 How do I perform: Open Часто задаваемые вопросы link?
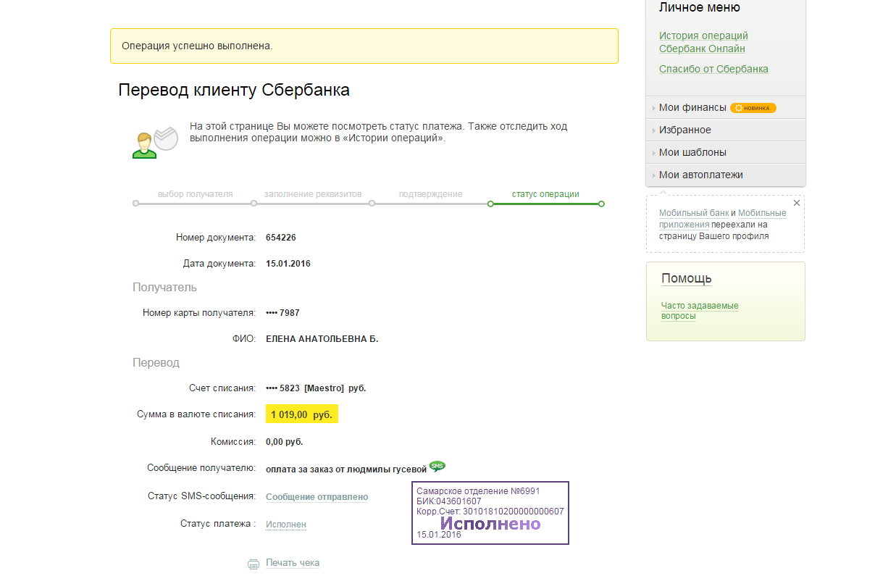click(x=700, y=311)
